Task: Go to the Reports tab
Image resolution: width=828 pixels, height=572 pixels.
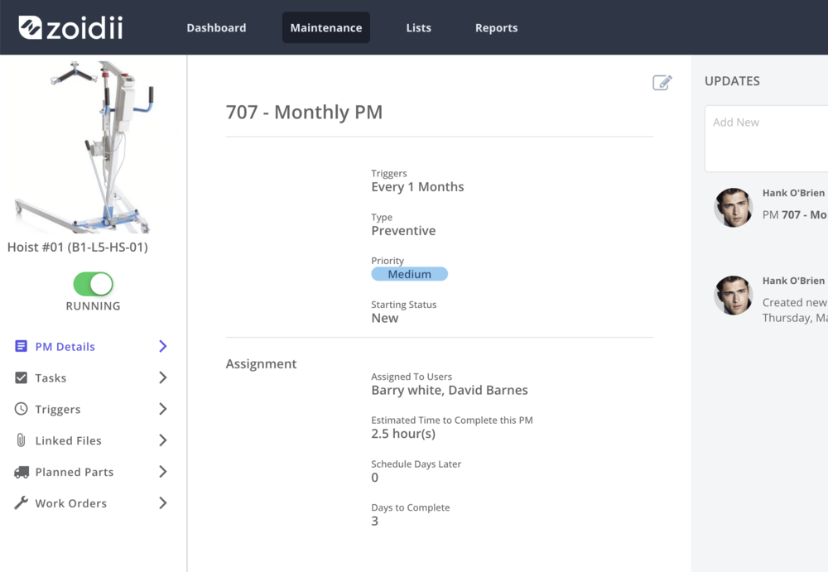Action: click(496, 28)
